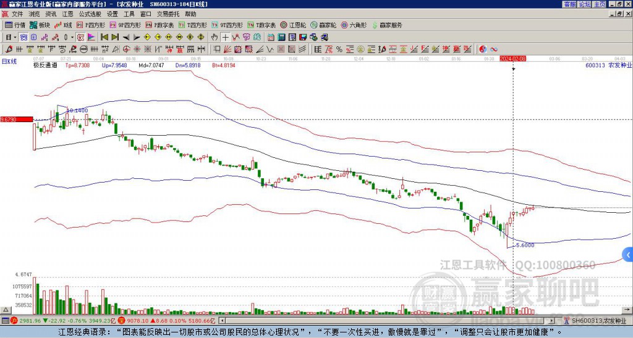Click the horizontal scrollbar right arrow
633x338 pixels.
[x=551, y=321]
